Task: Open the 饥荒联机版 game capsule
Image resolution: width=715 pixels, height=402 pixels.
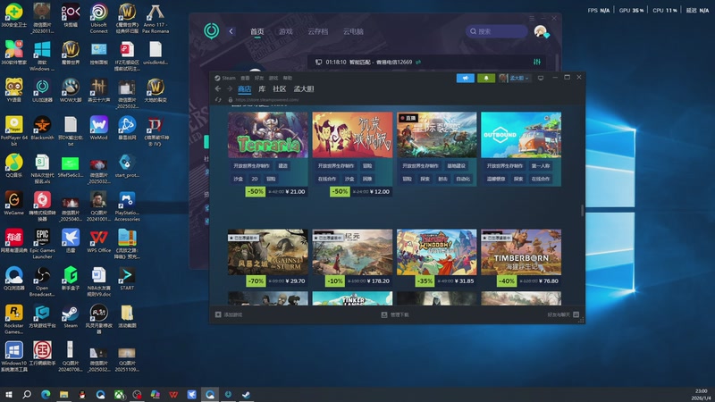Action: click(352, 135)
